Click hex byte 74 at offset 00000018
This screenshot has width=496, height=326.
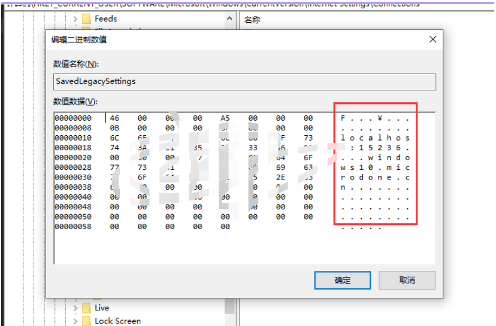pos(114,148)
